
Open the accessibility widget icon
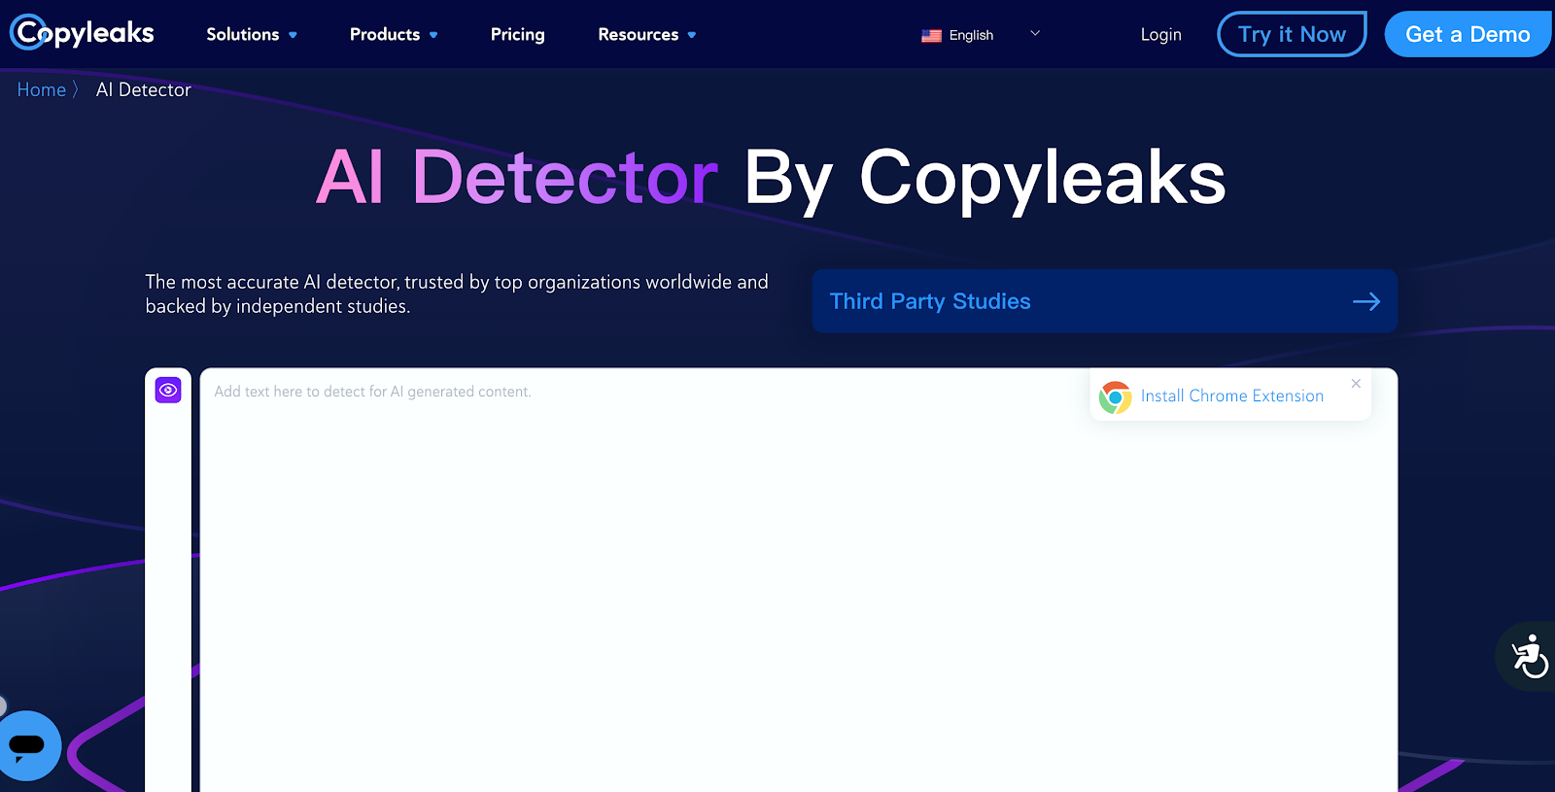coord(1530,656)
